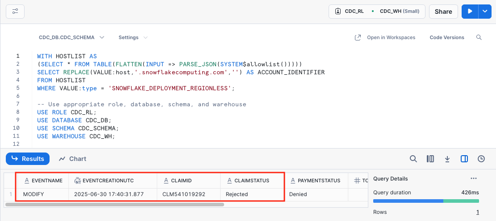Expand the Settings dropdown
Viewport: 496px width, 221px height.
click(x=132, y=37)
